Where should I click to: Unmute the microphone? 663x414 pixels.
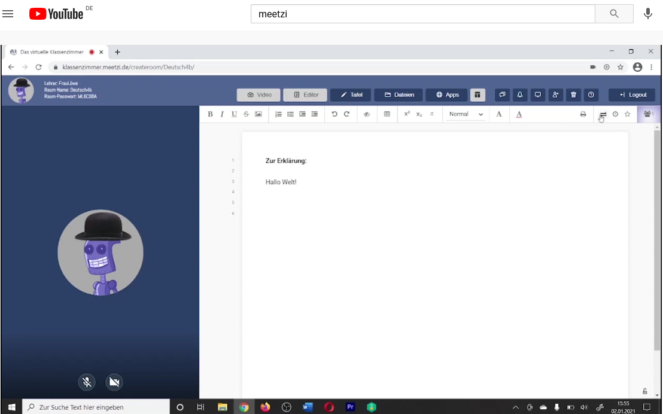coord(87,382)
